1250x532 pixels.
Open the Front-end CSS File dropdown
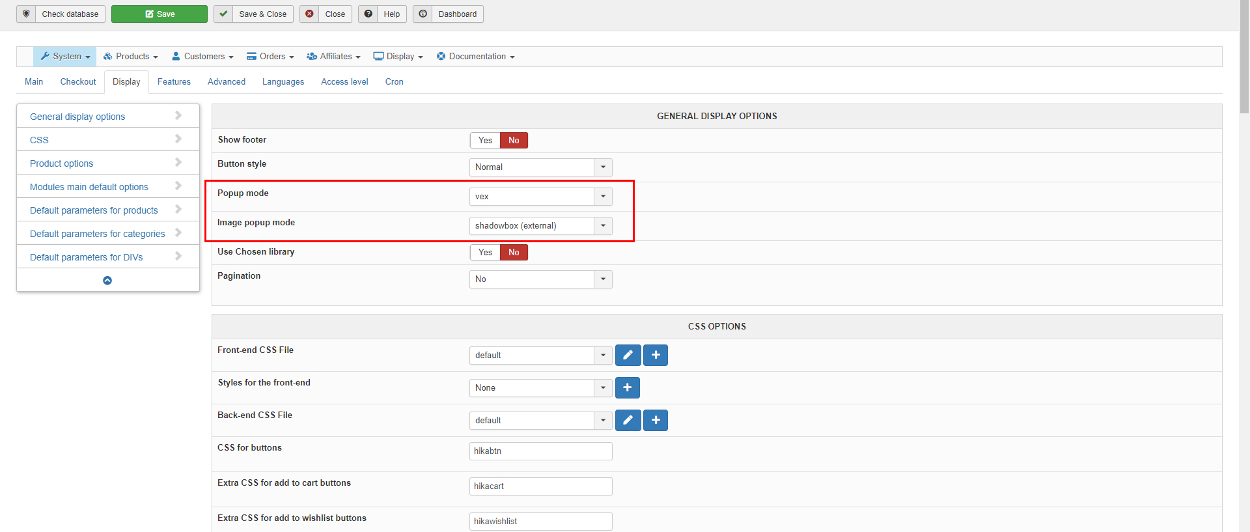540,356
